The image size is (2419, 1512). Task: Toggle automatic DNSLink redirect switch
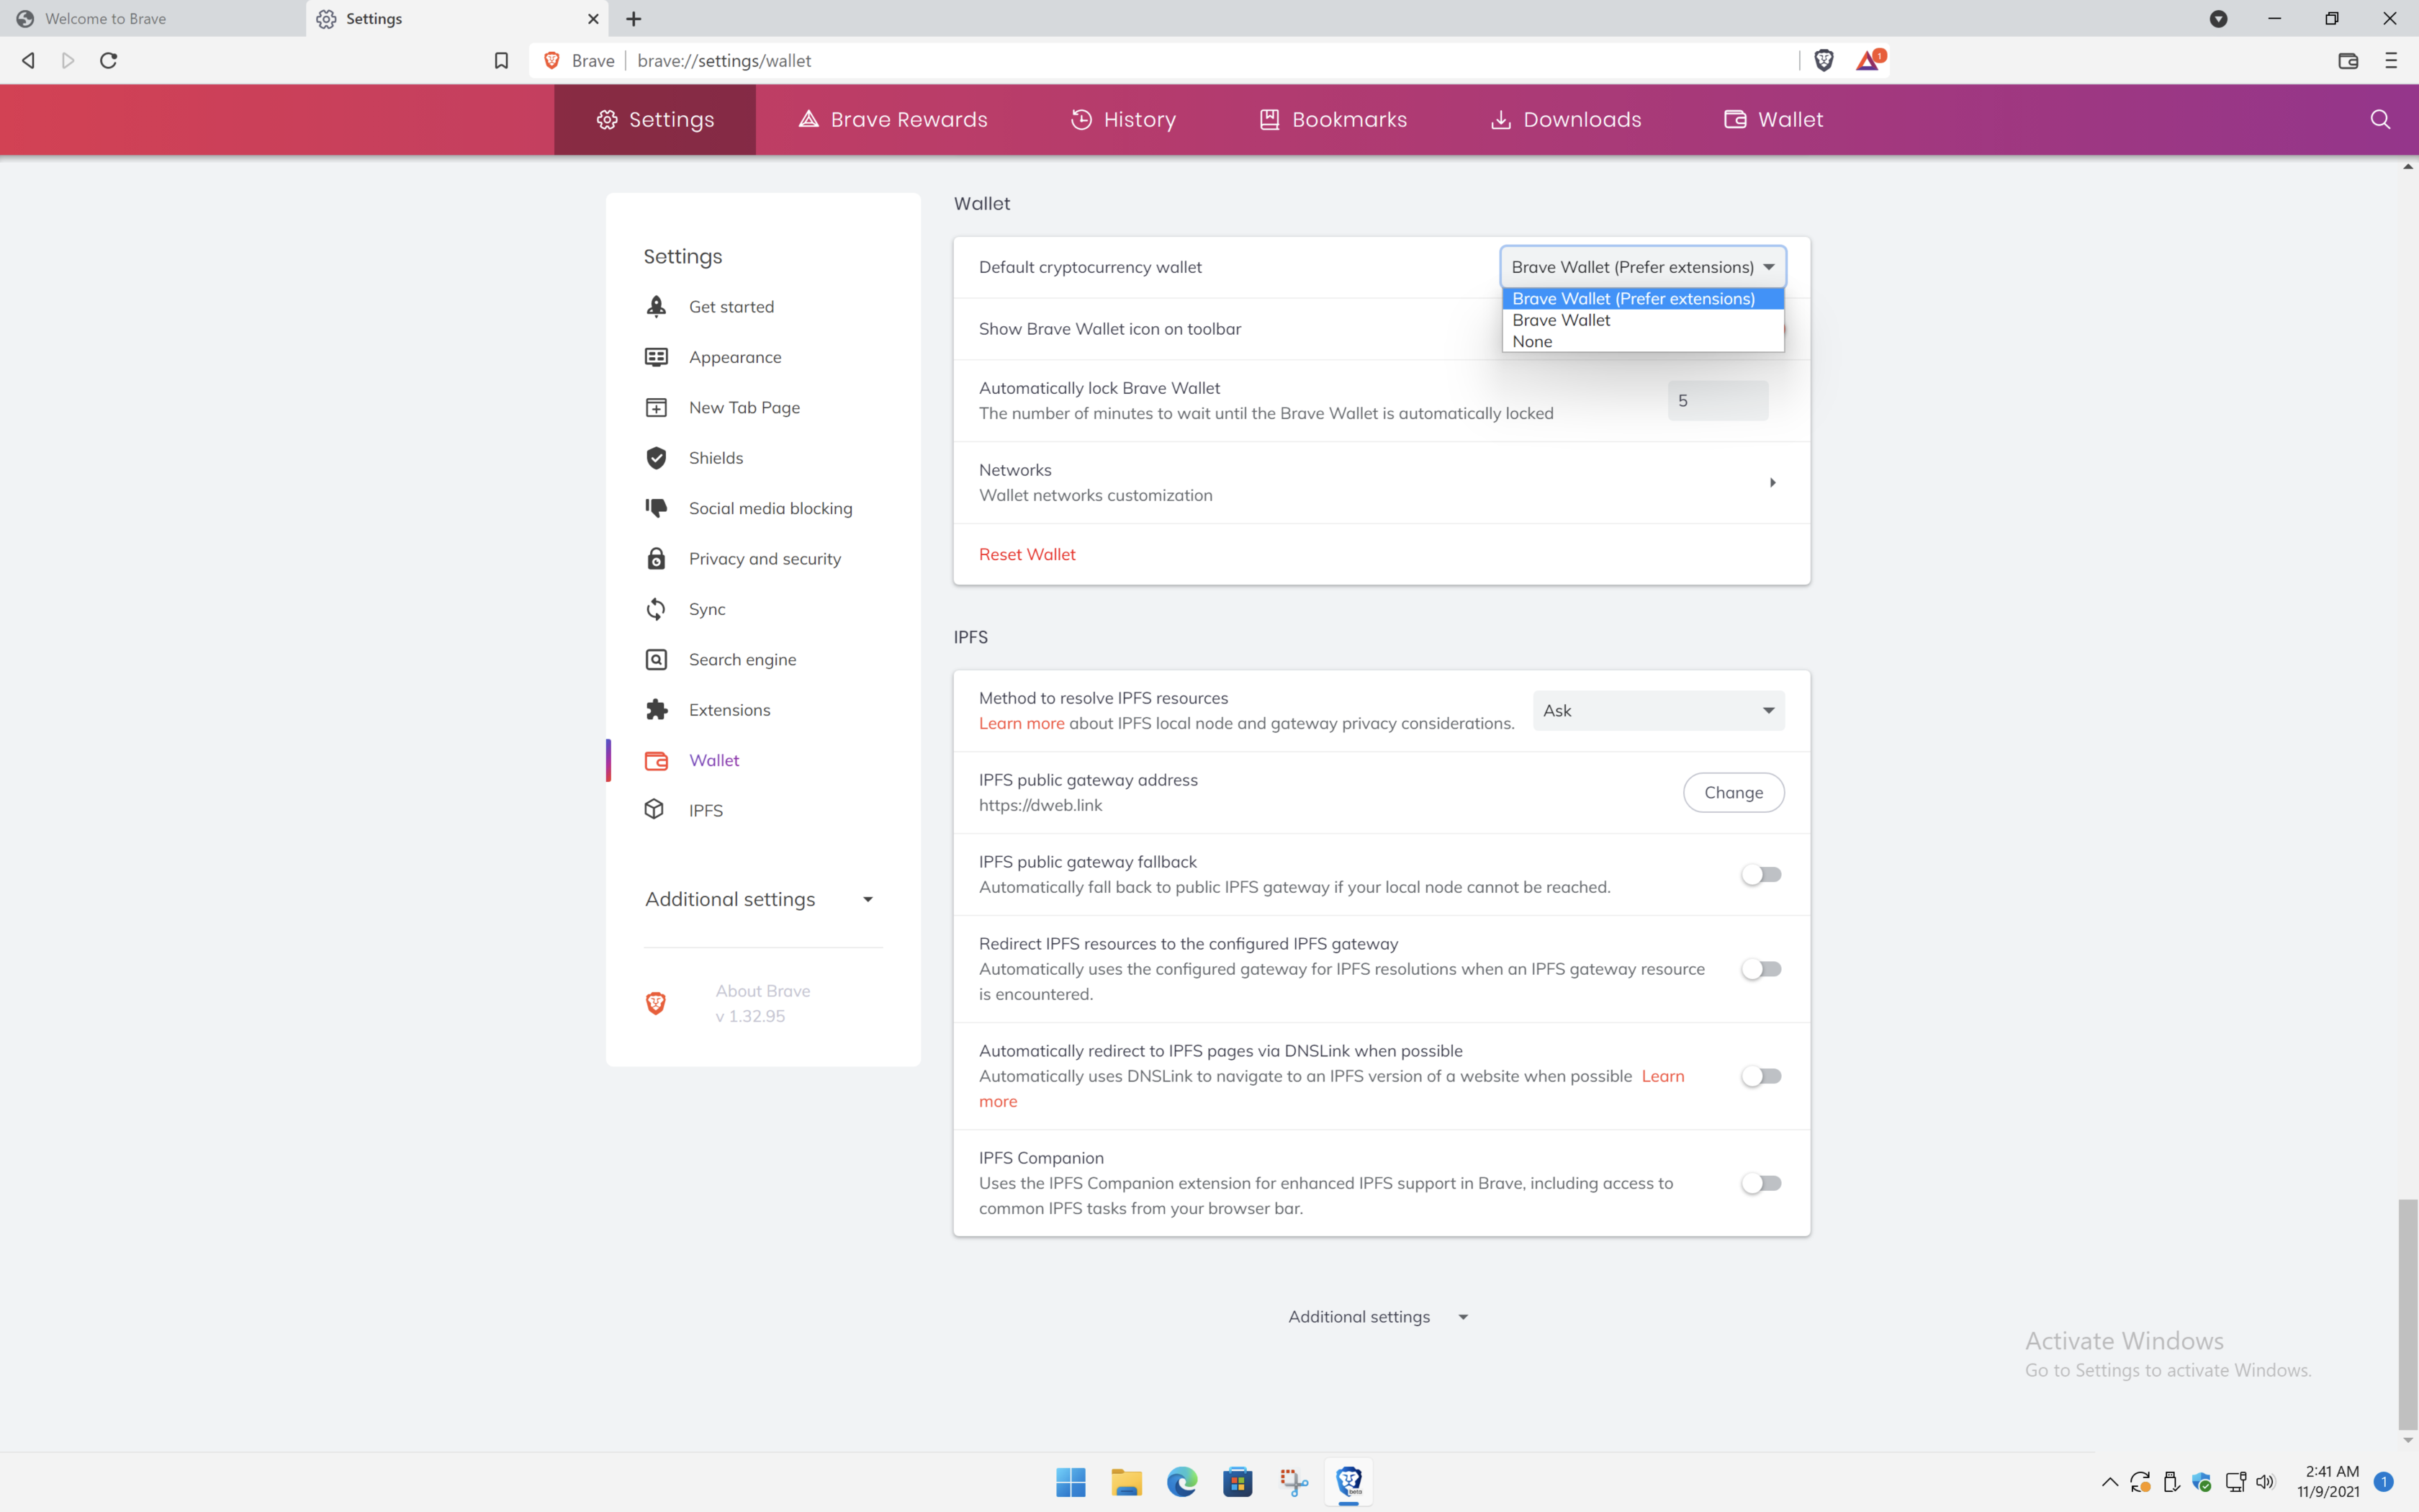point(1760,1076)
